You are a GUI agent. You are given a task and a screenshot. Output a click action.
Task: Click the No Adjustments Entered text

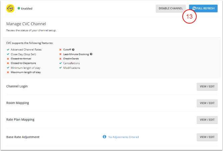(x=123, y=137)
